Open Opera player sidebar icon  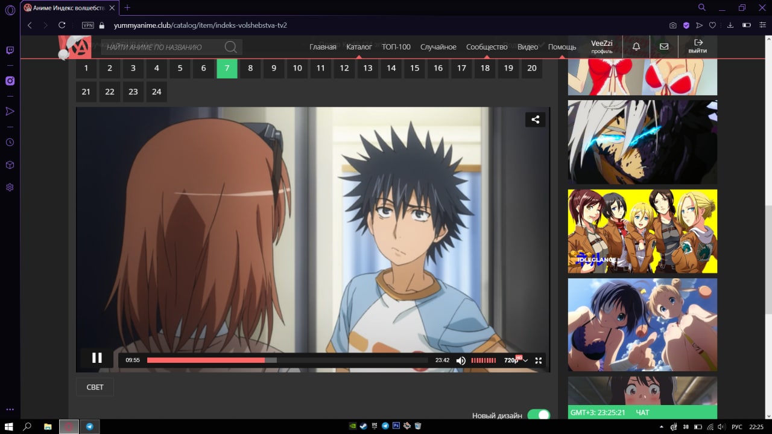click(10, 111)
